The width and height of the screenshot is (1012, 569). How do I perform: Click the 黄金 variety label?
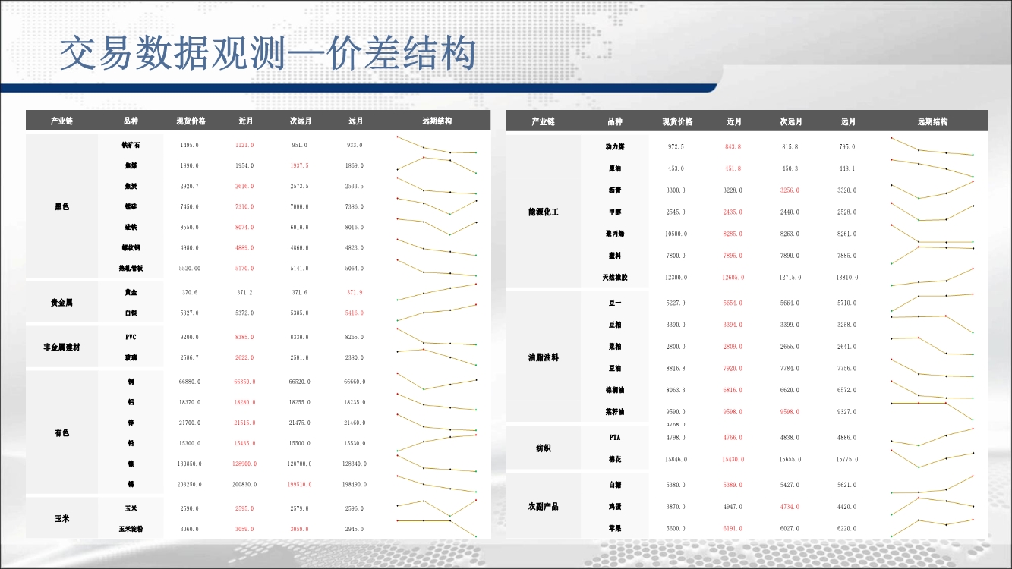pyautogui.click(x=131, y=291)
